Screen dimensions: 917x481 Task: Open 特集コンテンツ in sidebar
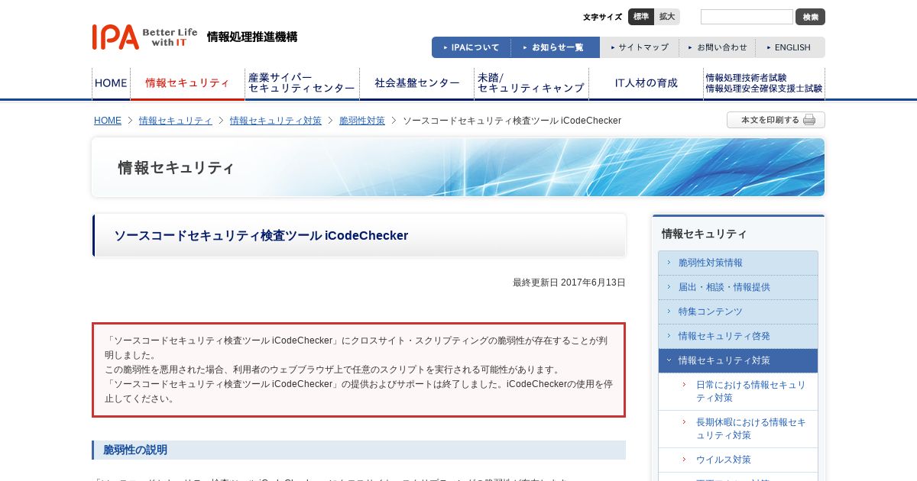click(738, 312)
